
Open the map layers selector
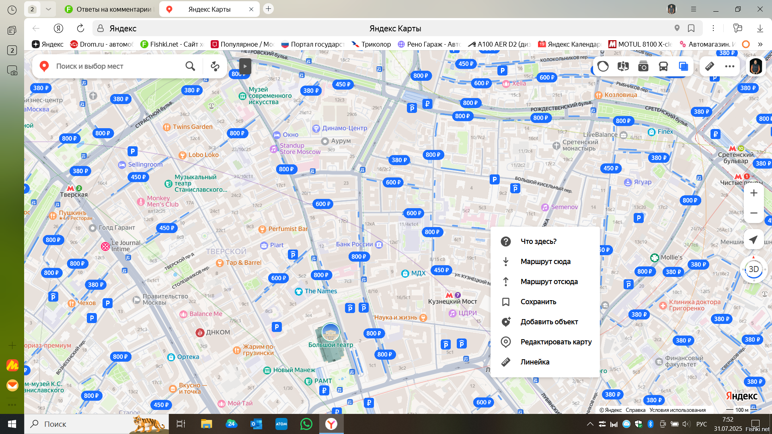click(x=683, y=66)
